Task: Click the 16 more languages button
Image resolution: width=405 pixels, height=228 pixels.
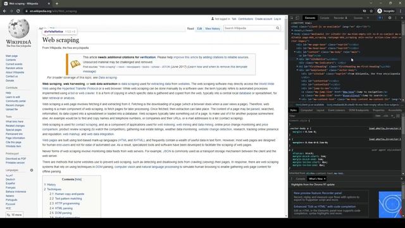Action: tap(15, 215)
